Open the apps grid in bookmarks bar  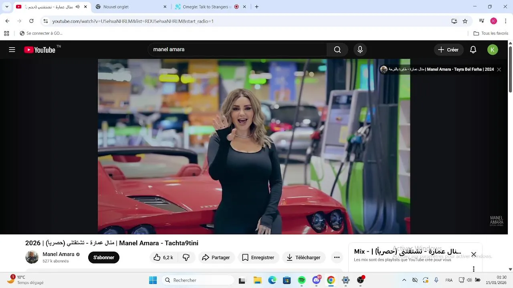pos(6,34)
